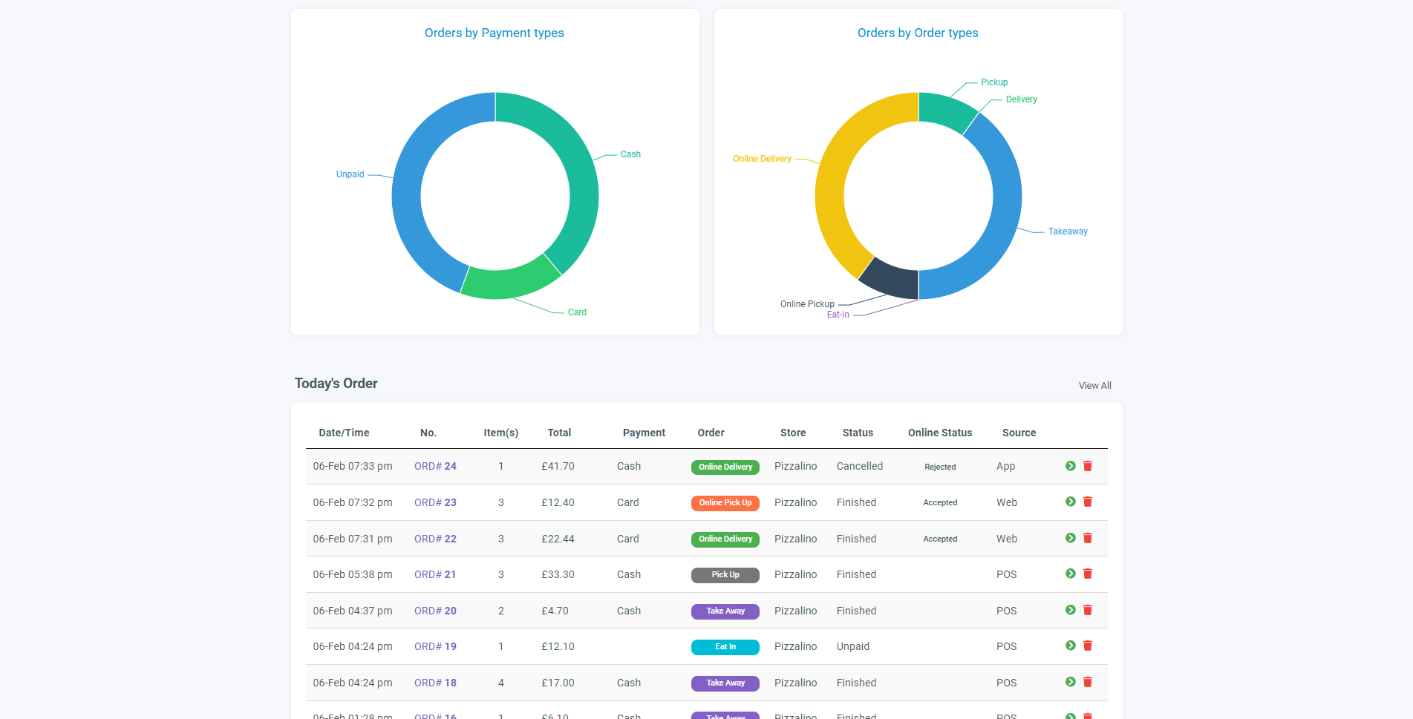This screenshot has height=719, width=1413.
Task: Open order link ORD# 20
Action: 435,611
